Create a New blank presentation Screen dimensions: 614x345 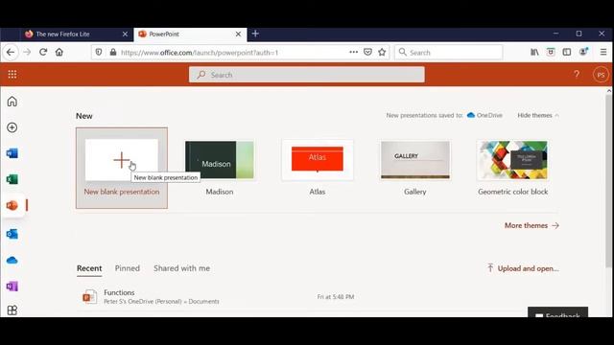coord(122,168)
